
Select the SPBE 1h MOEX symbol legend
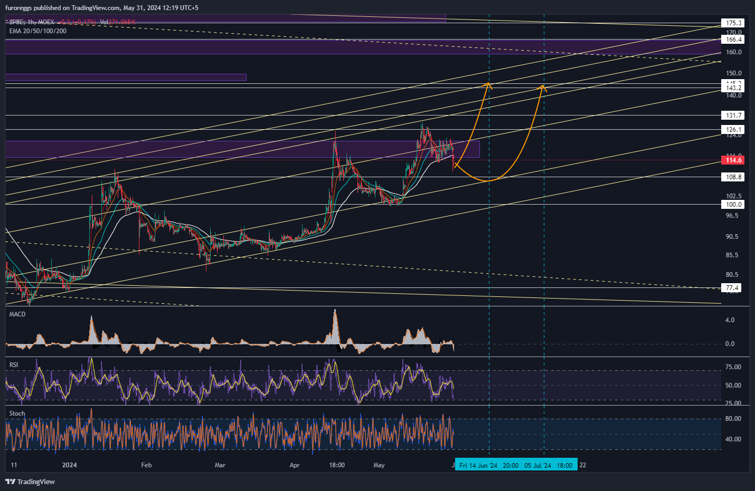click(x=32, y=22)
